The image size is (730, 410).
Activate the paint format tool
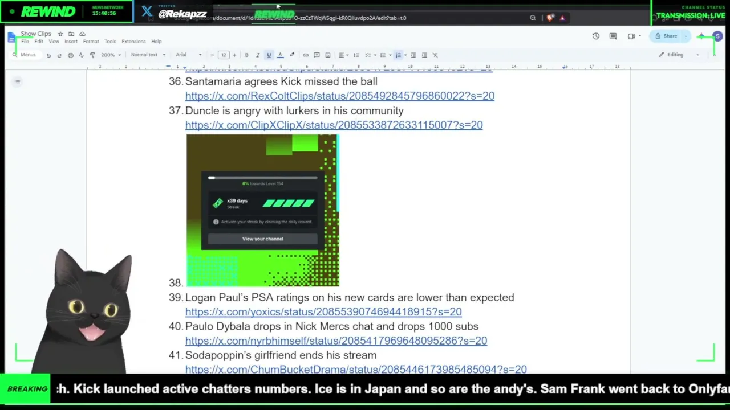tap(92, 55)
